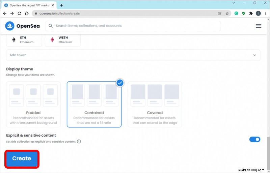Click the padlock site info icon
Viewport: 270px width, 173px height.
[36, 13]
